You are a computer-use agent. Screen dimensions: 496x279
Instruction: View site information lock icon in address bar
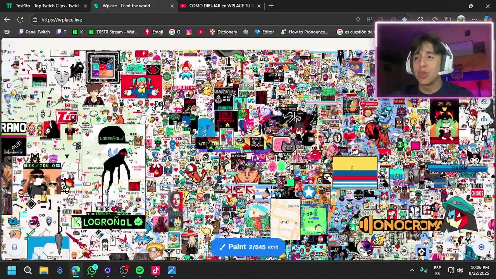35,19
